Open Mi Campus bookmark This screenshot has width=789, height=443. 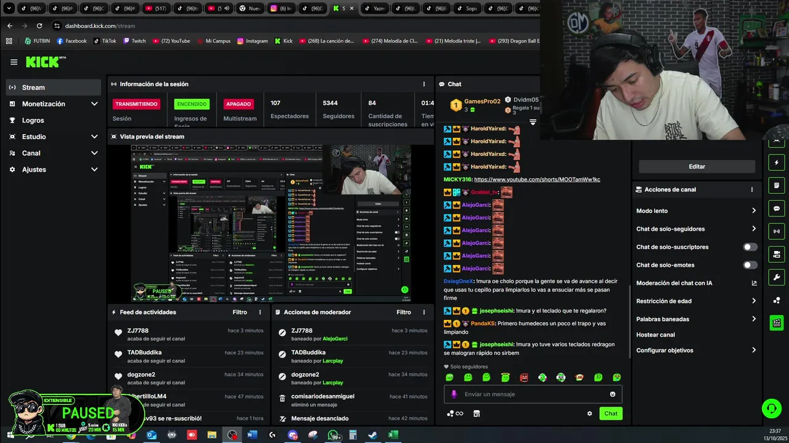[213, 41]
